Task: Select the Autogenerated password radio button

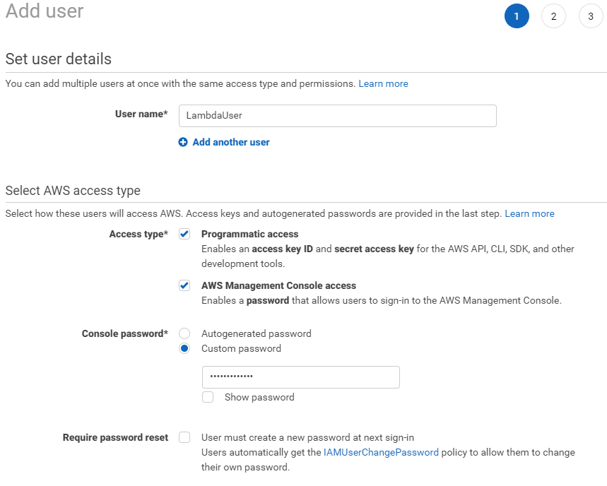Action: pyautogui.click(x=184, y=333)
